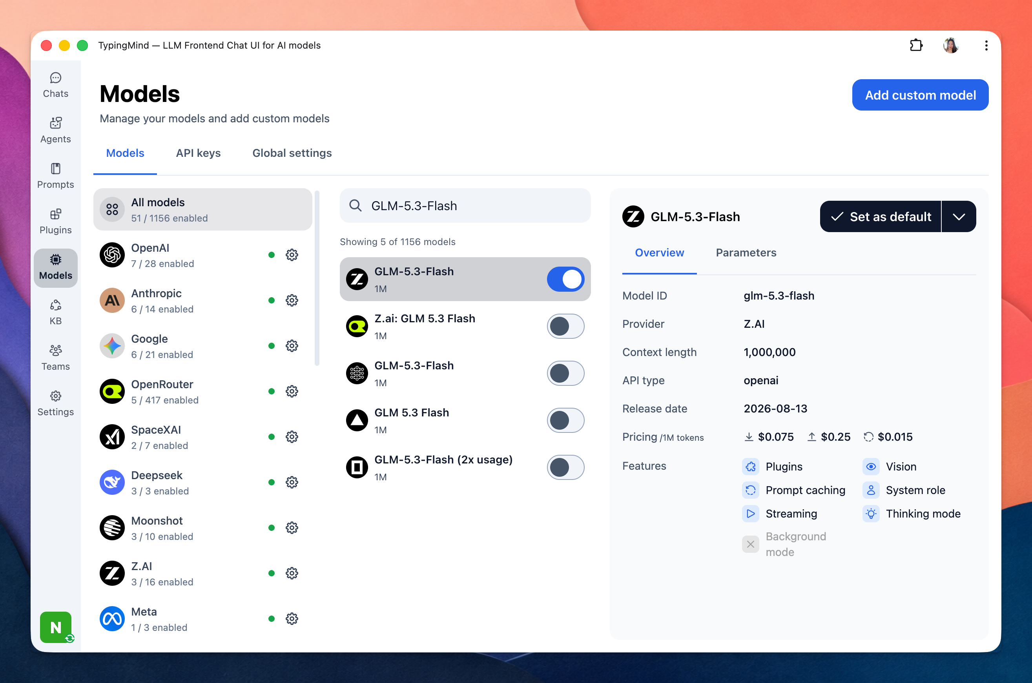The width and height of the screenshot is (1032, 683).
Task: Click the Thinking mode bulb icon
Action: coord(871,514)
